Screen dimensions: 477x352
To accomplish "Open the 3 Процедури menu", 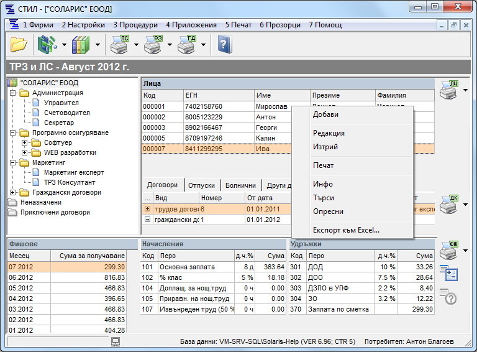I will (135, 25).
